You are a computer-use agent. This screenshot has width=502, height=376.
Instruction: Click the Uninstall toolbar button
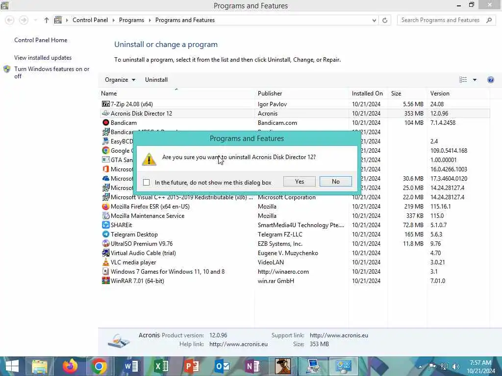coord(156,80)
